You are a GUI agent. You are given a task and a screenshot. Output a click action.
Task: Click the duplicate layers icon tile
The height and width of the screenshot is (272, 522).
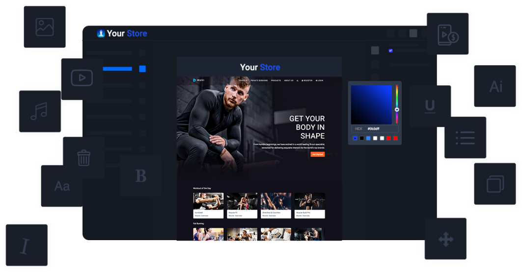point(495,184)
